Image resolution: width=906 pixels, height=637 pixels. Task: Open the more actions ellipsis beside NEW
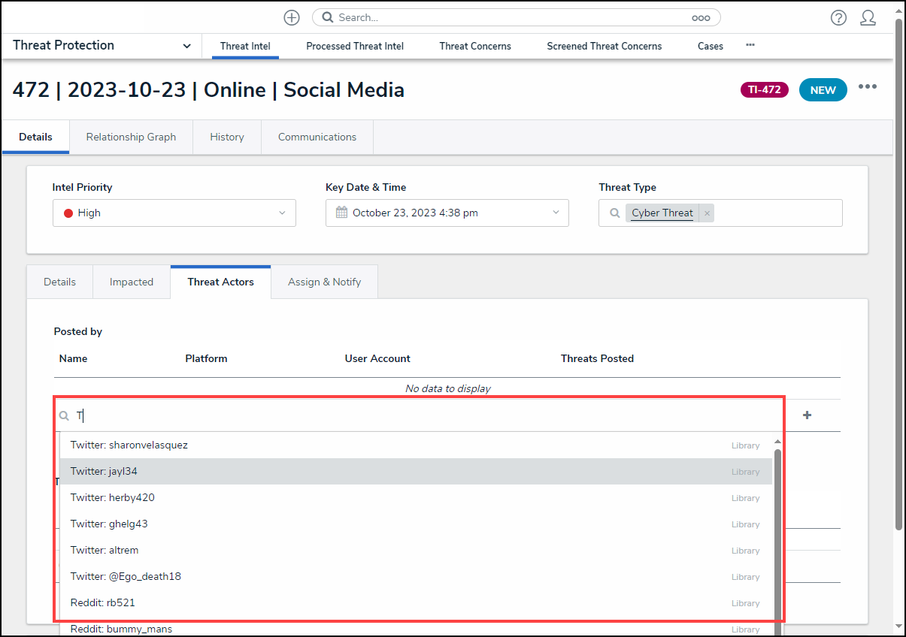pyautogui.click(x=868, y=87)
